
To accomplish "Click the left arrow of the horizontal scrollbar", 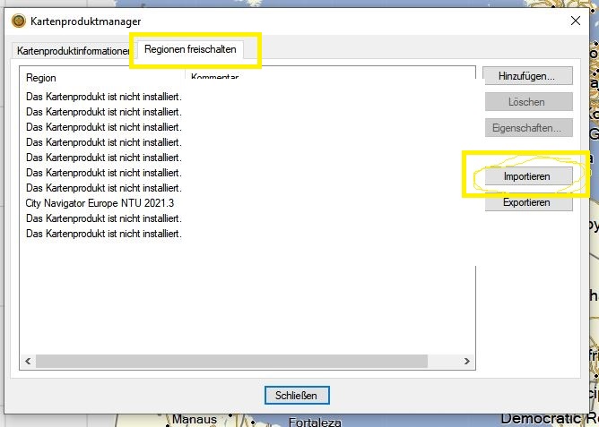I will click(x=27, y=361).
